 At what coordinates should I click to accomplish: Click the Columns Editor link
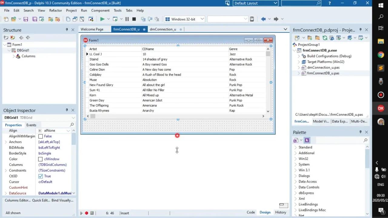pos(18,200)
